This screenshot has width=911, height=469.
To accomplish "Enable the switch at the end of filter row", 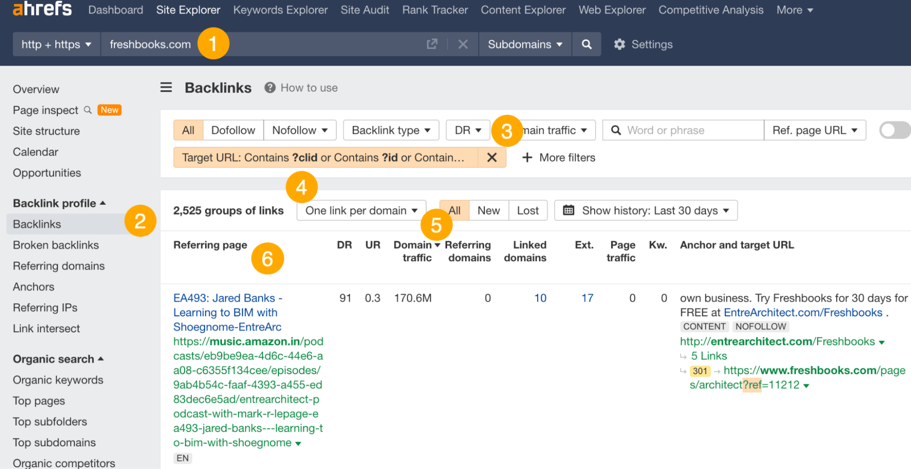I will tap(894, 130).
